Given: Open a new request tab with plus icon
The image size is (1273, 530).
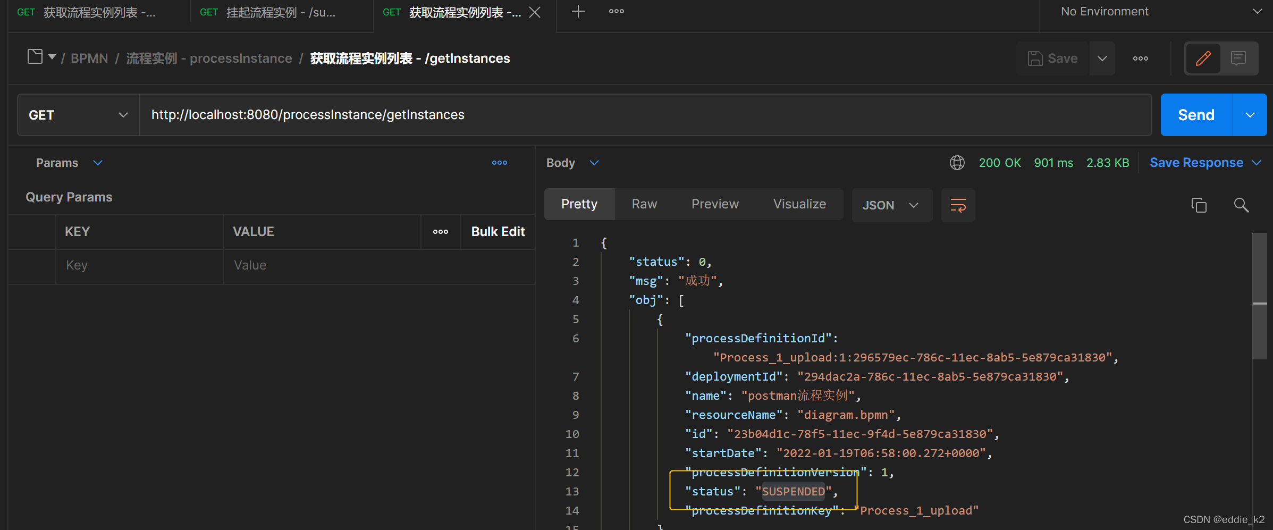Looking at the screenshot, I should point(578,11).
